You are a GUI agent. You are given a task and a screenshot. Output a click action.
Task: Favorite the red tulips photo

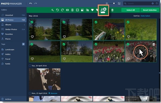pos(96,59)
